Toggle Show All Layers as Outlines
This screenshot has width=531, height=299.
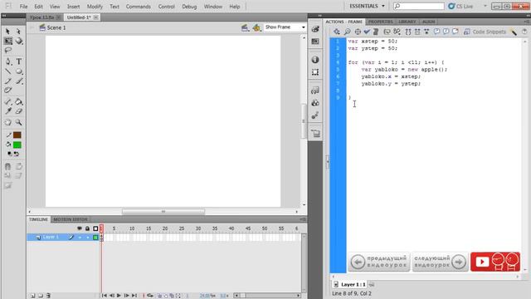click(95, 228)
